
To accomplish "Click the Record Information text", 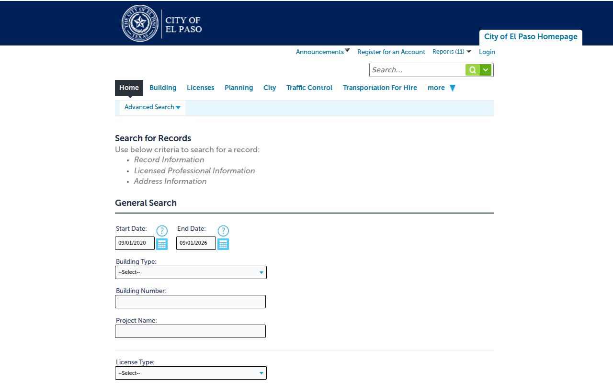I will point(169,160).
